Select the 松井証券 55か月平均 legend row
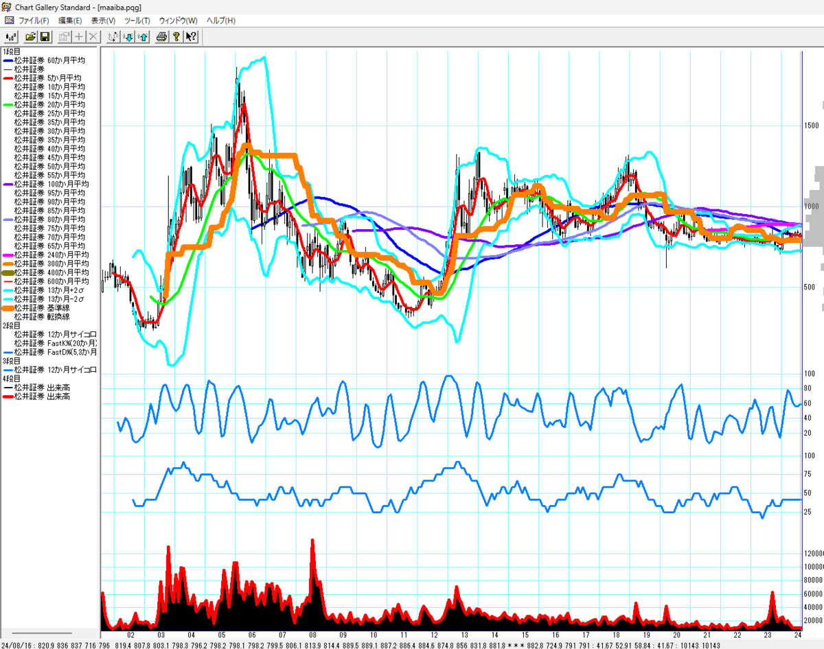Screen dimensions: 824x649 tap(49, 176)
